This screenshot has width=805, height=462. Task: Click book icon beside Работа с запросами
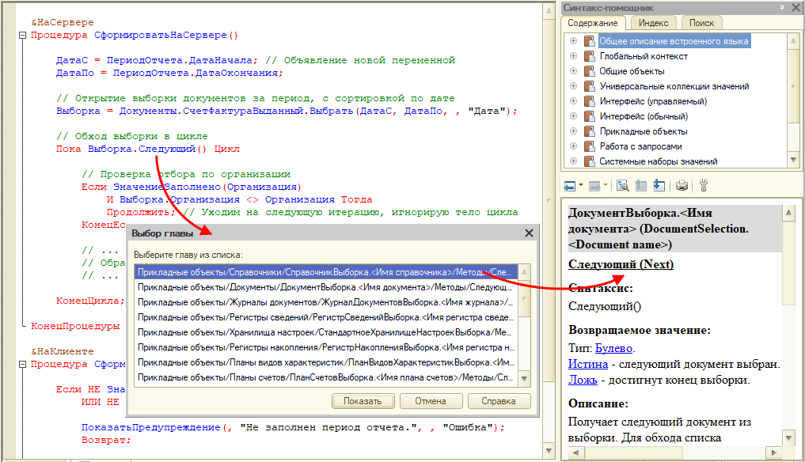click(x=590, y=146)
